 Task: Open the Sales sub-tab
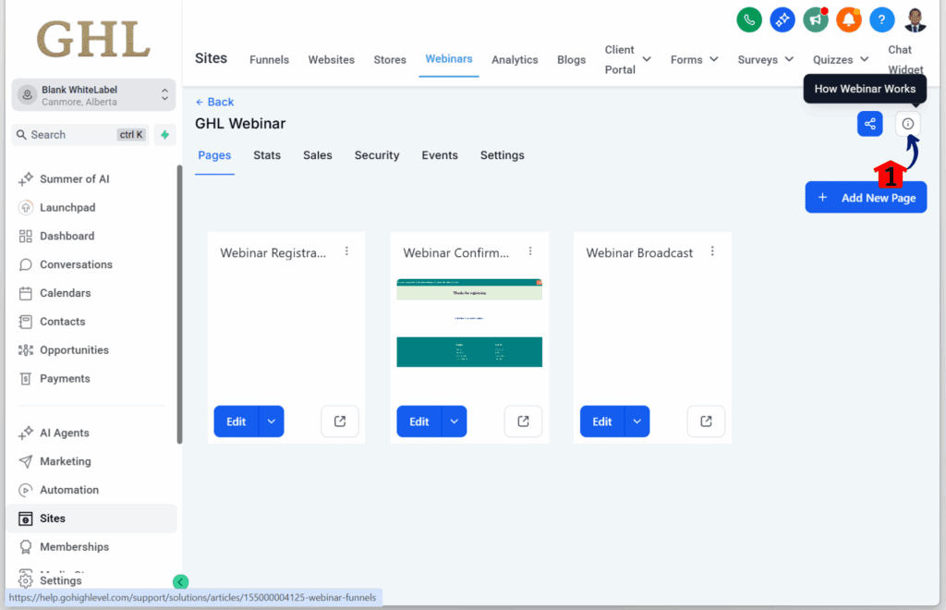tap(318, 155)
